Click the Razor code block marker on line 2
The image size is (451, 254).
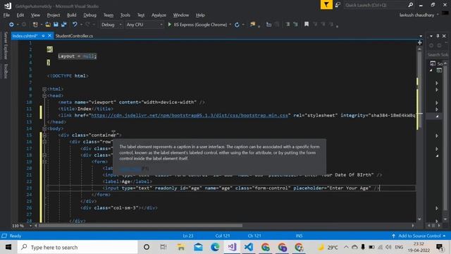[50, 49]
